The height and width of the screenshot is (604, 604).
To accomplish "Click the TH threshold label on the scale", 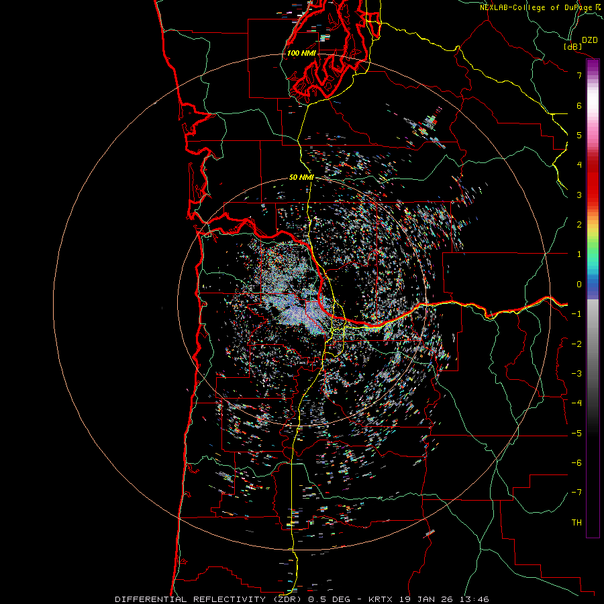I will [576, 523].
